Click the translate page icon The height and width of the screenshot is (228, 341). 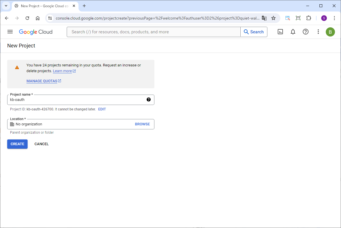point(264,18)
